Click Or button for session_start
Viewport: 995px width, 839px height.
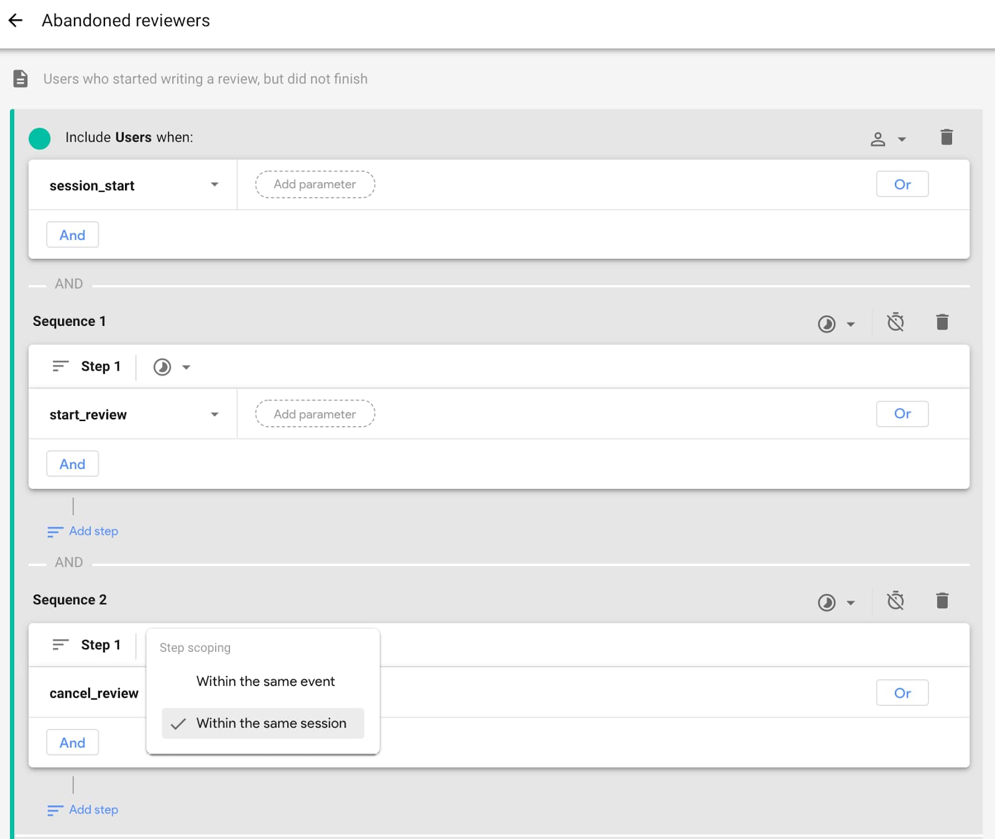(x=902, y=184)
